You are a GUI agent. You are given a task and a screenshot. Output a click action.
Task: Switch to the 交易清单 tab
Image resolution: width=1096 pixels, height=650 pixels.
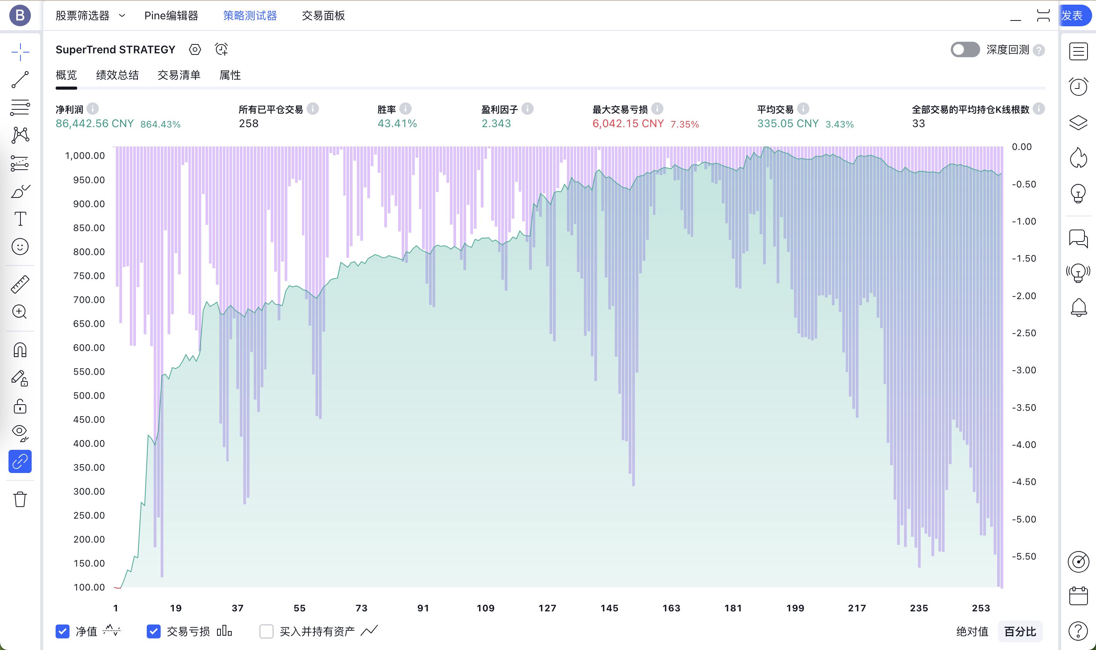(x=178, y=75)
